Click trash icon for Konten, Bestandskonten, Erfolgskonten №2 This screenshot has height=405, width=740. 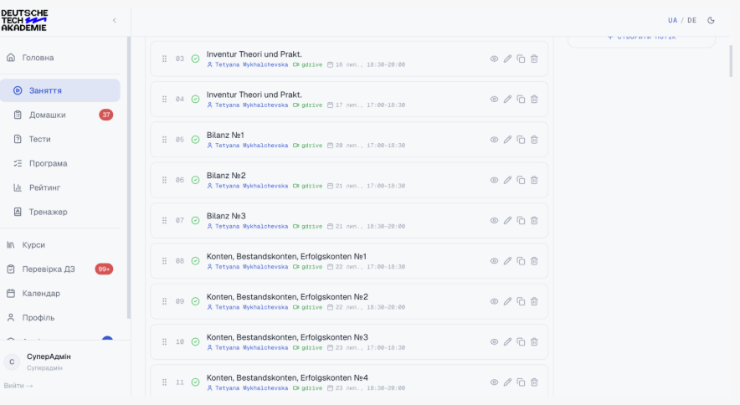tap(534, 301)
